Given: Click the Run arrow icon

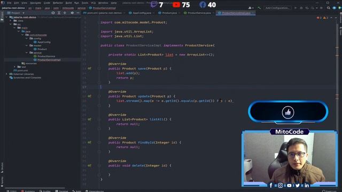Looking at the screenshot, I should [296, 8].
